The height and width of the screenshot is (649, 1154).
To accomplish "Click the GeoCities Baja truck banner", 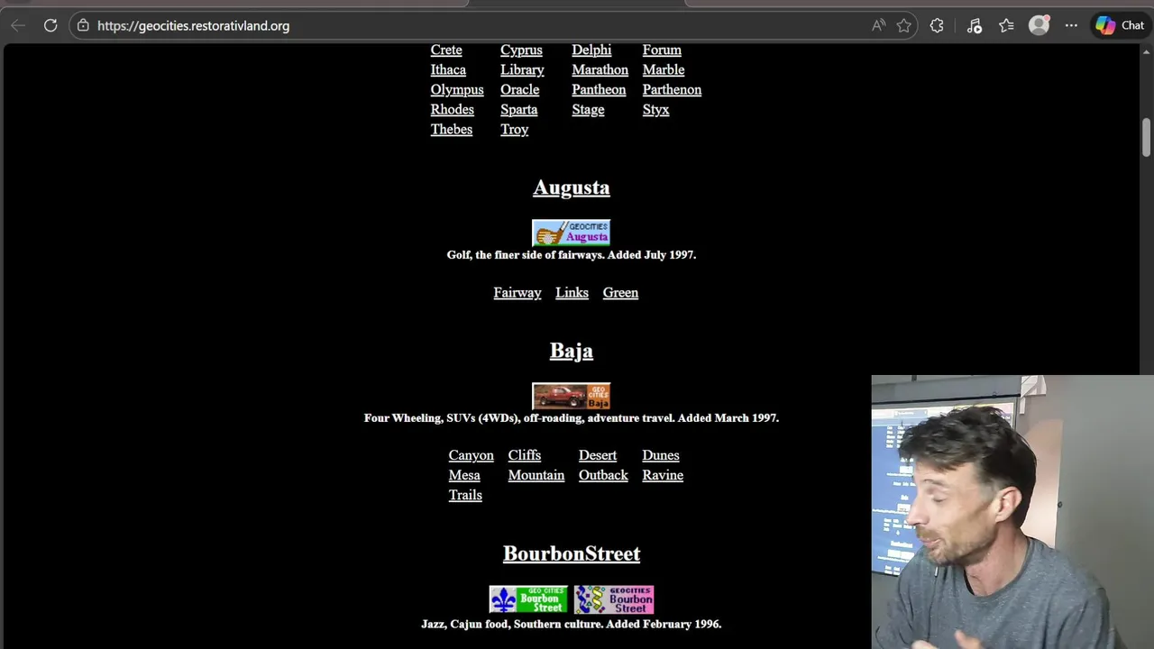I will [571, 396].
